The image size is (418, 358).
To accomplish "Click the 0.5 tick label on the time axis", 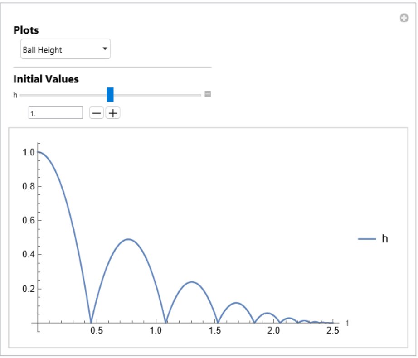I will (x=97, y=330).
